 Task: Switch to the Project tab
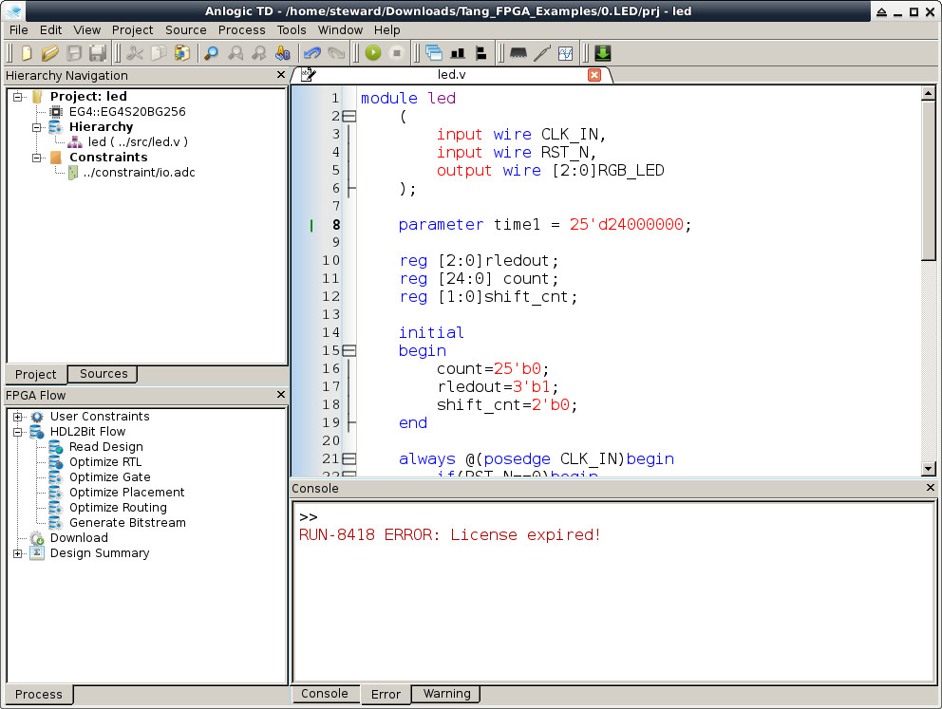[x=36, y=374]
